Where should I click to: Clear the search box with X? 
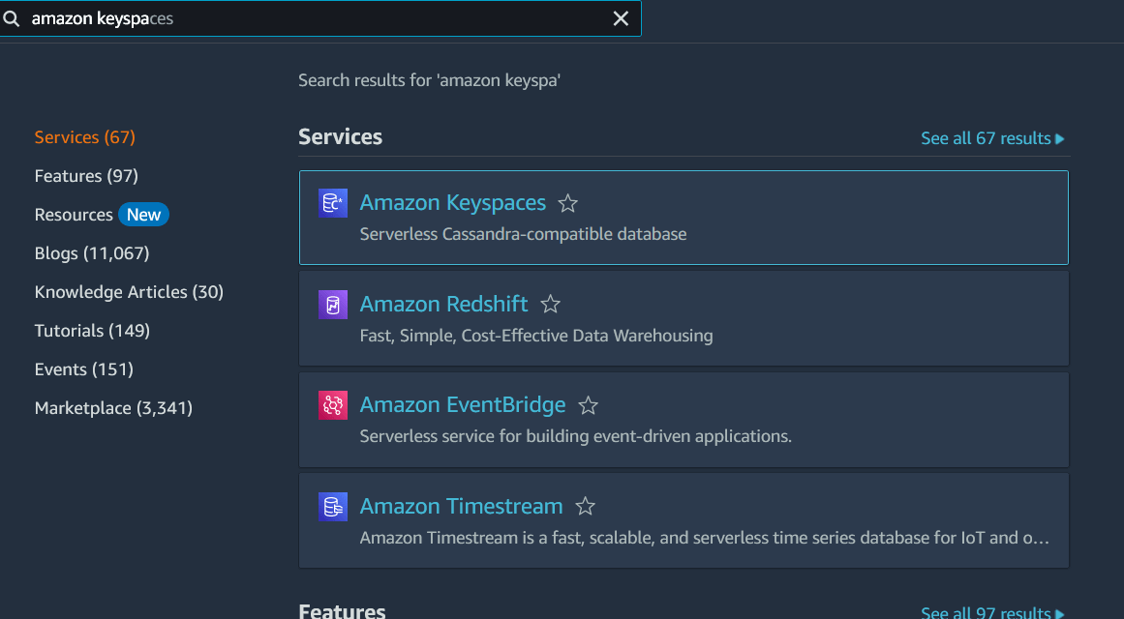point(621,18)
